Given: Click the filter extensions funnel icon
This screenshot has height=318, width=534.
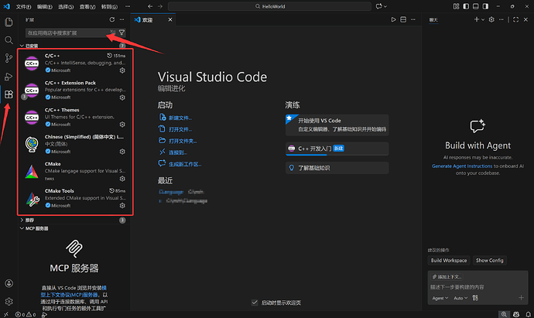Looking at the screenshot, I should pos(122,32).
